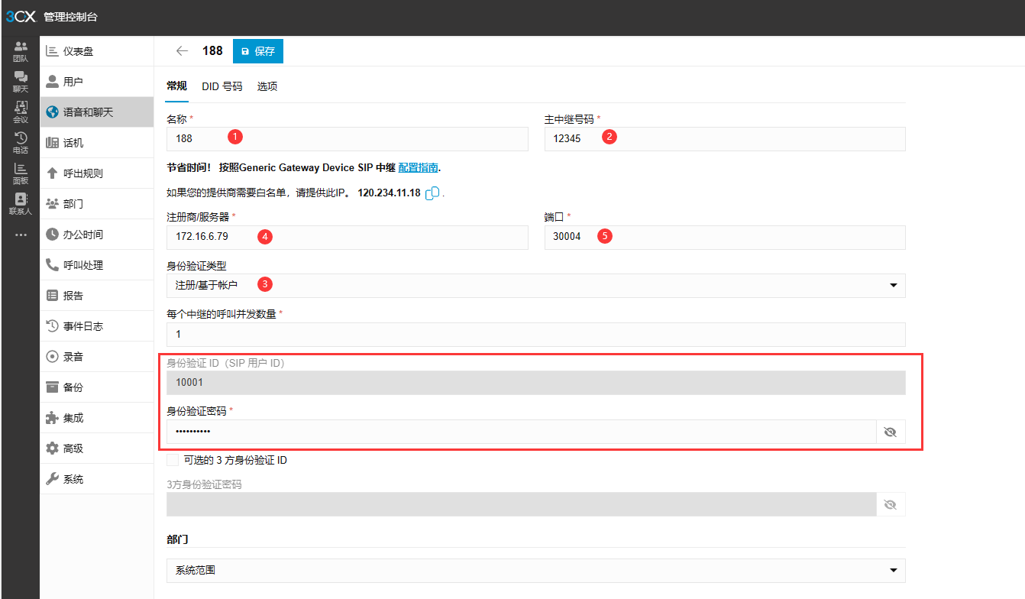Open the 会议 meeting icon in left rail
The width and height of the screenshot is (1025, 599).
21,112
